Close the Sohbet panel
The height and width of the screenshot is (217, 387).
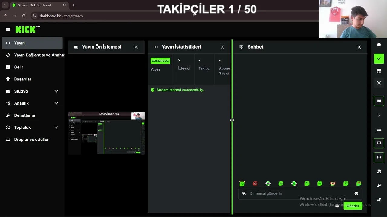point(359,47)
